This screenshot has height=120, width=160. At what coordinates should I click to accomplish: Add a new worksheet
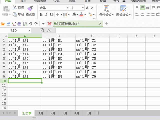tap(98, 113)
